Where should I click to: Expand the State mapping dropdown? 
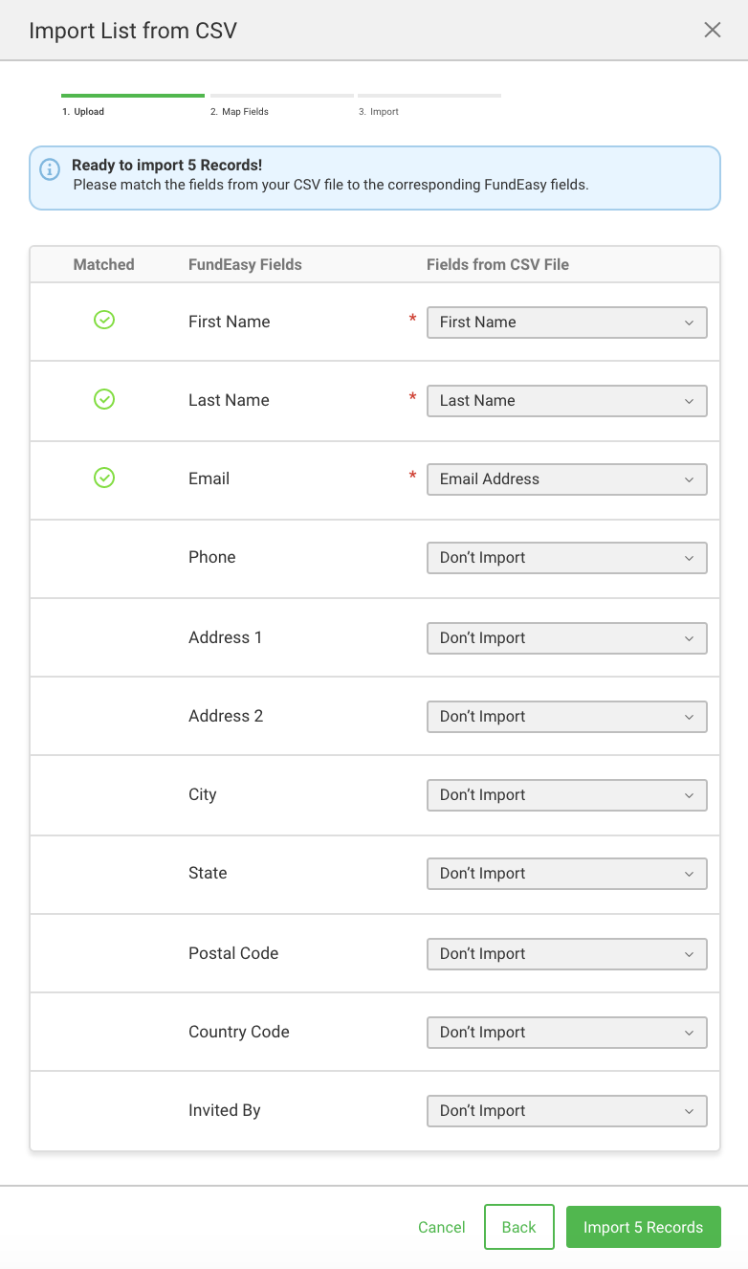coord(566,874)
